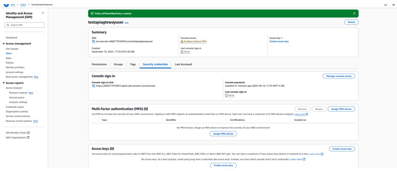This screenshot has height=171, width=397.
Task: Click the Manage console access button
Action: click(x=339, y=76)
